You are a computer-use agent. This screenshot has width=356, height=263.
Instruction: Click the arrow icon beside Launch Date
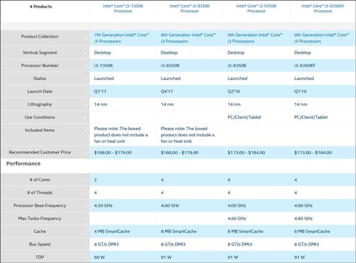click(85, 91)
